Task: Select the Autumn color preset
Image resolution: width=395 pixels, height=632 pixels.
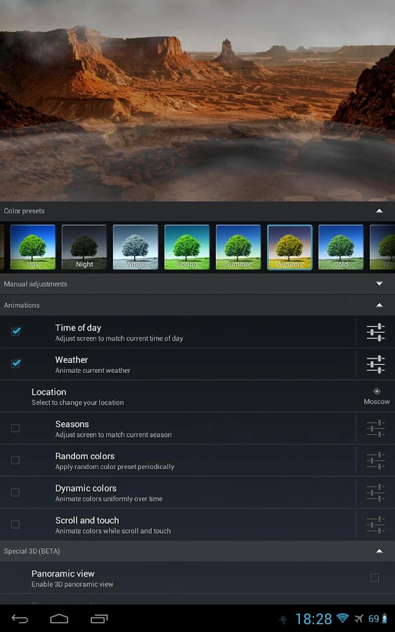Action: pyautogui.click(x=290, y=247)
